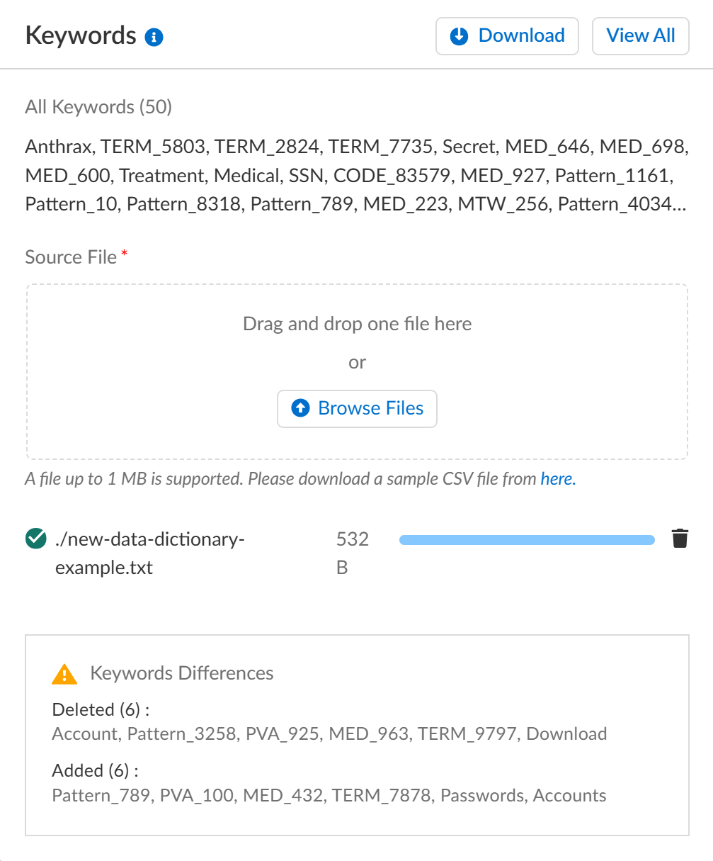Viewport: 713px width, 861px height.
Task: Click the Added (6) label
Action: (95, 770)
